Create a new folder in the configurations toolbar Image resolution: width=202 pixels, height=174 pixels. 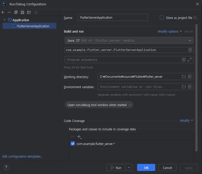click(x=29, y=12)
